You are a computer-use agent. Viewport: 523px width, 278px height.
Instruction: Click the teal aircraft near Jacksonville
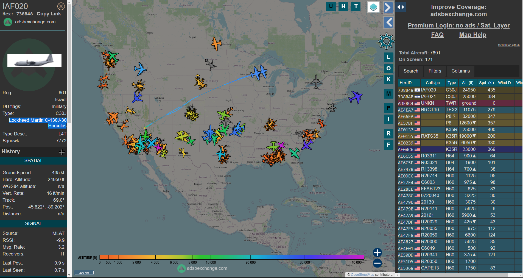[294, 153]
